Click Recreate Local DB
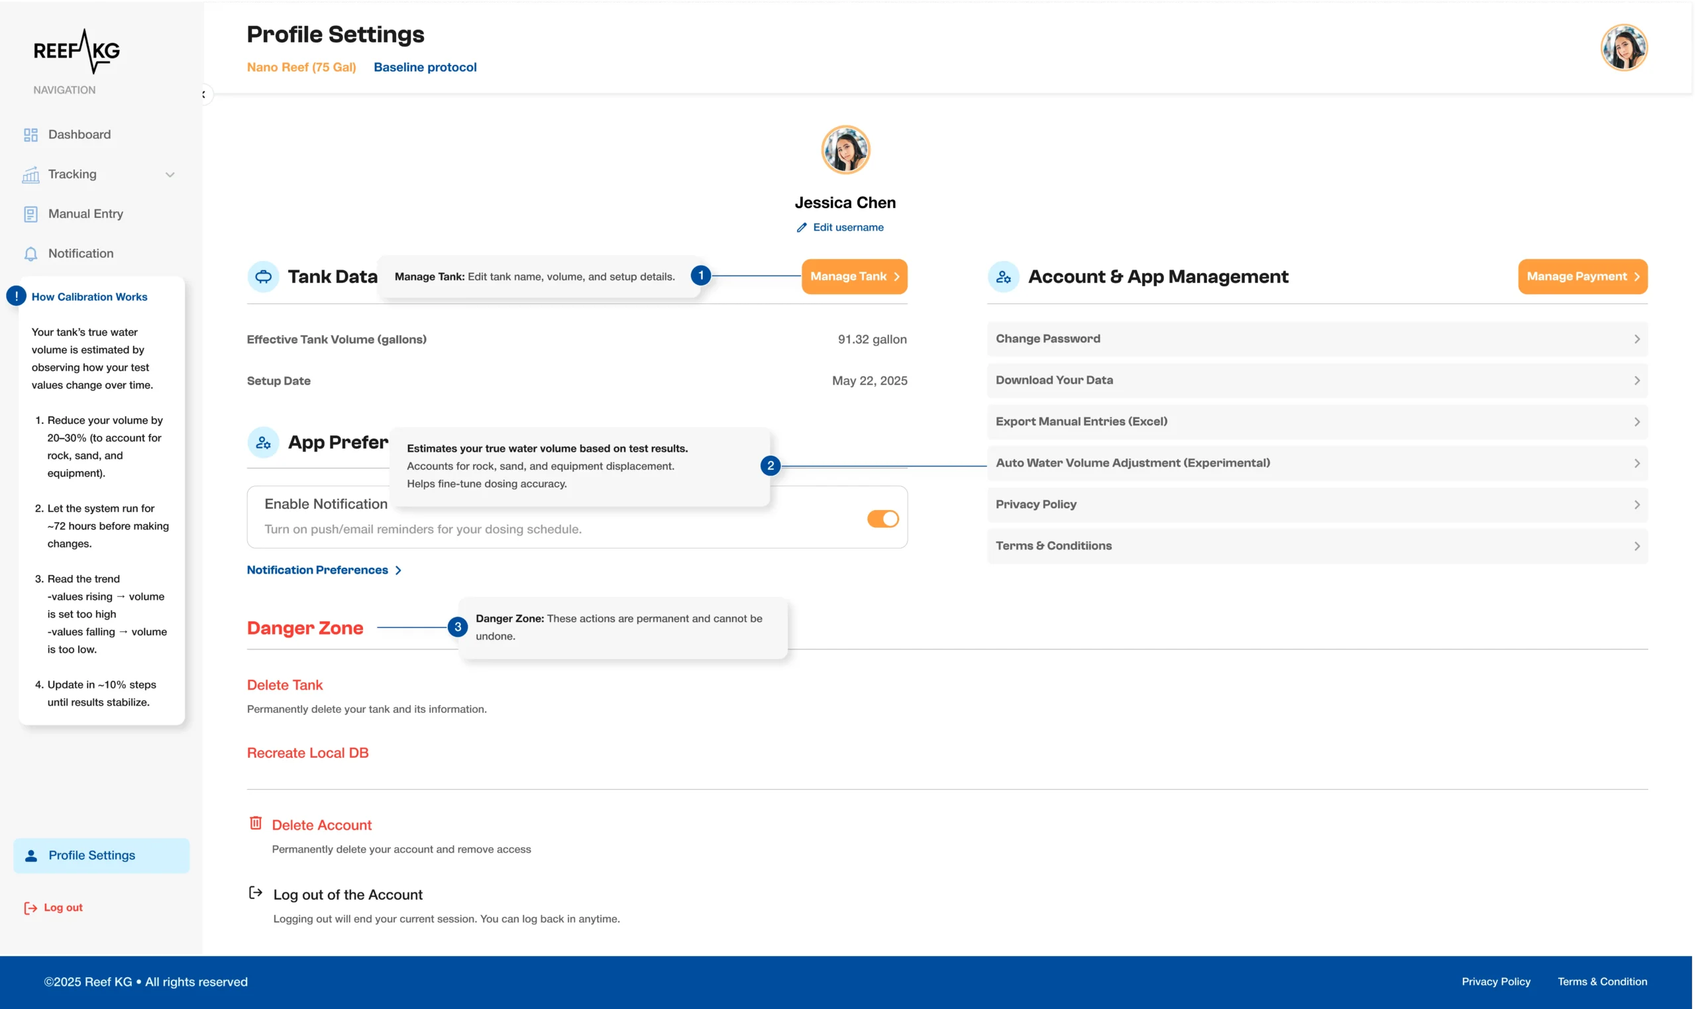Image resolution: width=1696 pixels, height=1009 pixels. coord(307,753)
